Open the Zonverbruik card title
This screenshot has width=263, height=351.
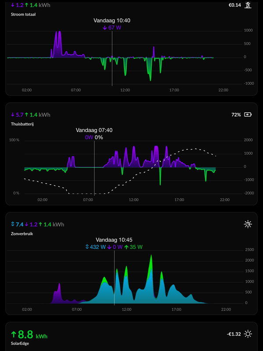coord(22,234)
